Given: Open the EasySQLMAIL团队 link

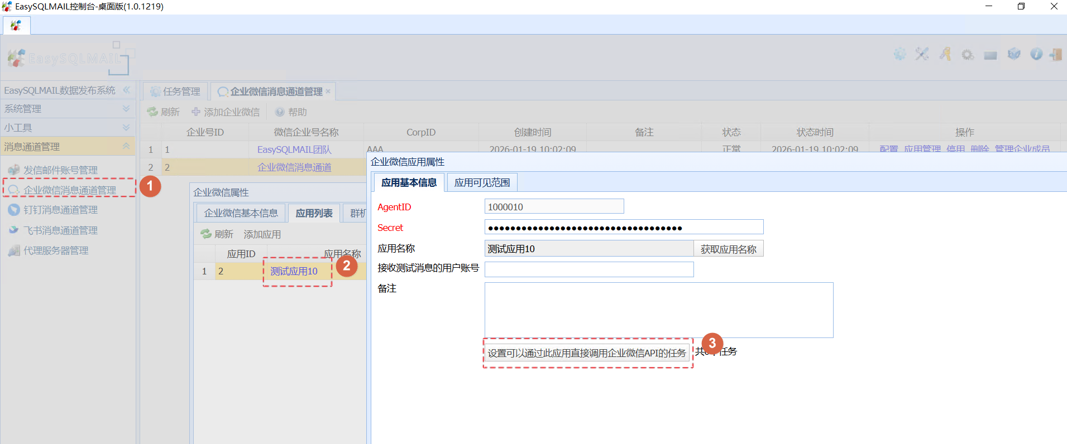Looking at the screenshot, I should tap(294, 149).
